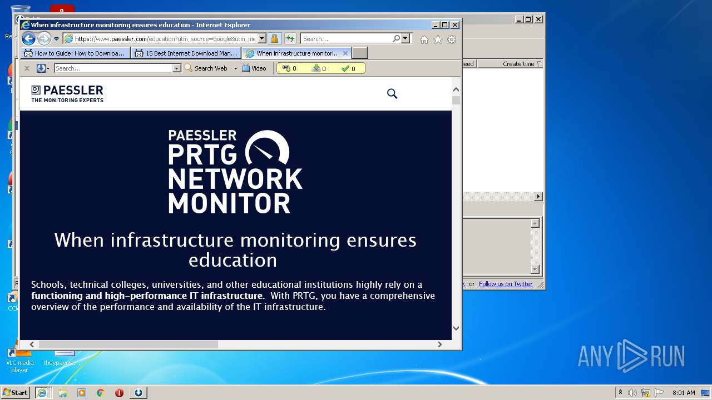The width and height of the screenshot is (712, 400).
Task: Open VLC media player desktop shortcut
Action: pyautogui.click(x=19, y=361)
